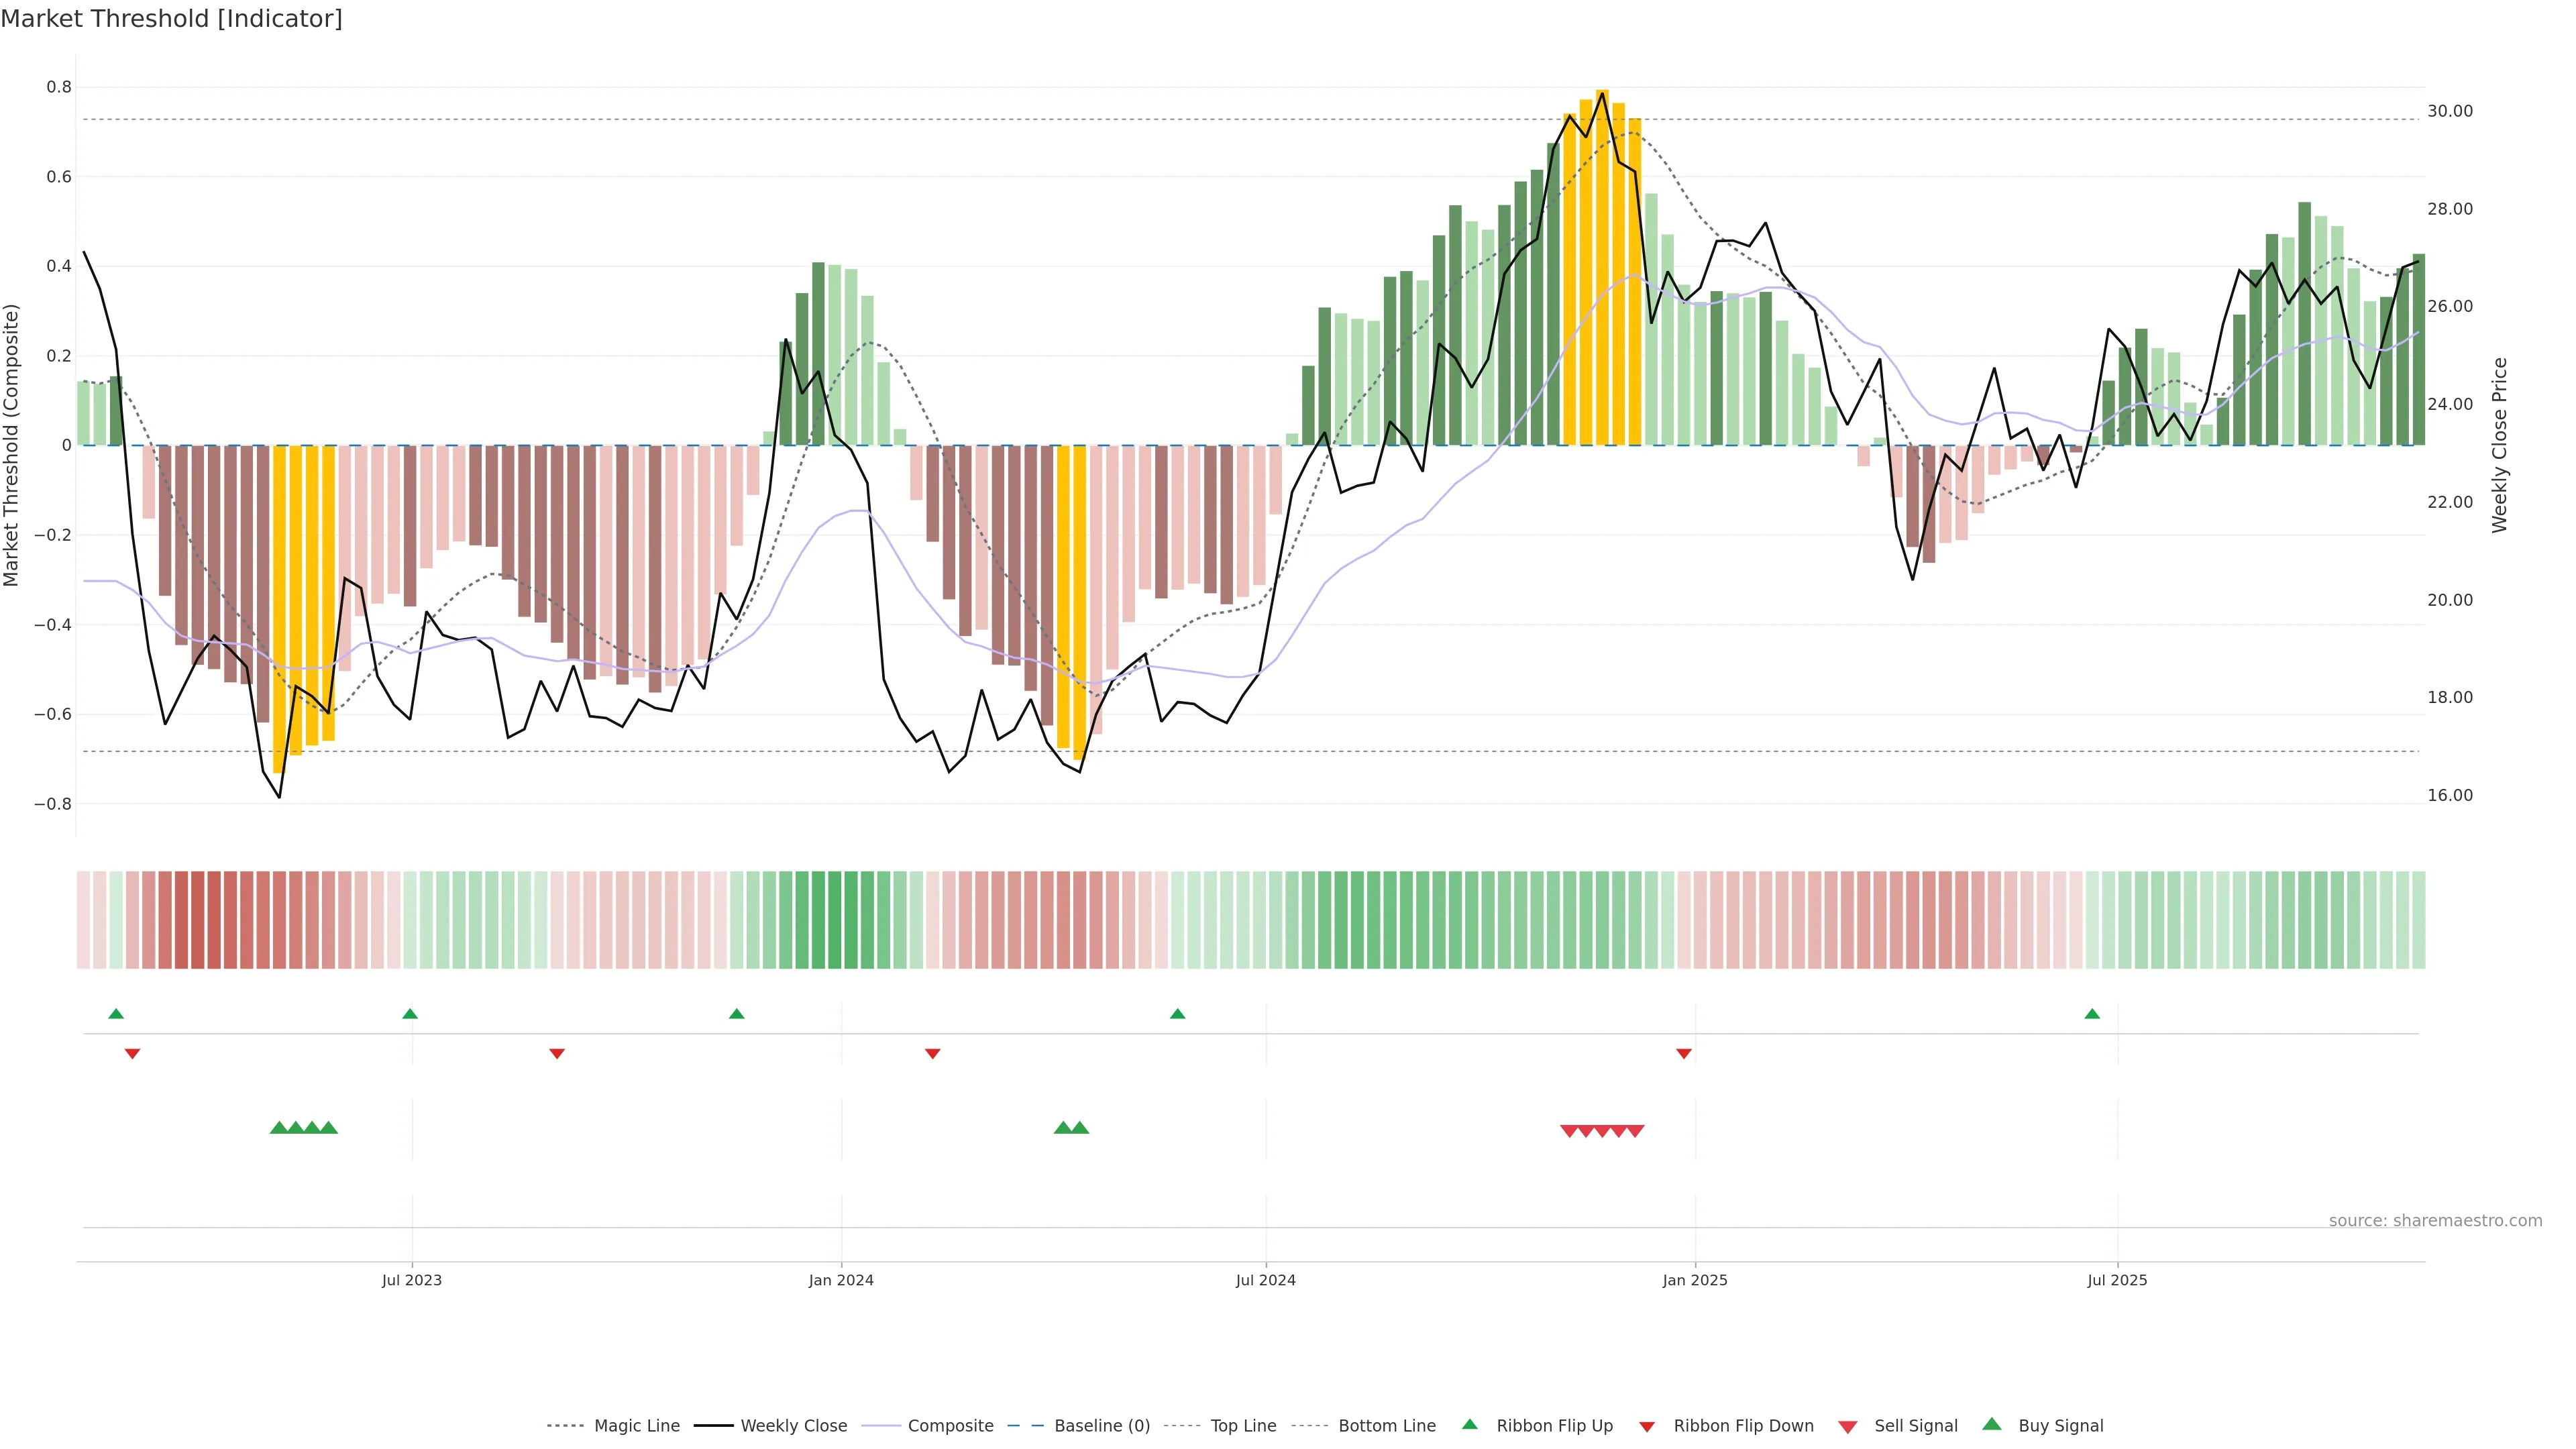Click the Market Threshold [Indicator] title
The width and height of the screenshot is (2576, 1449).
[171, 19]
